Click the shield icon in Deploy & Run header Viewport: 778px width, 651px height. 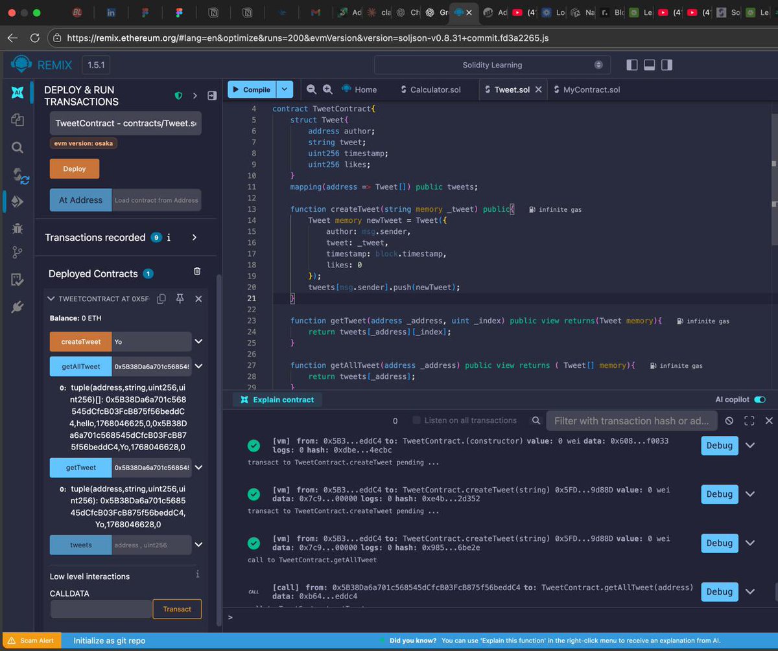(x=178, y=96)
